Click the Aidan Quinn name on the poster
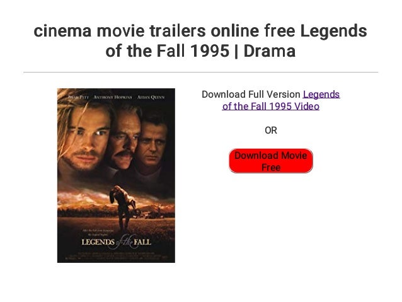Image resolution: width=402 pixels, height=302 pixels. click(151, 97)
